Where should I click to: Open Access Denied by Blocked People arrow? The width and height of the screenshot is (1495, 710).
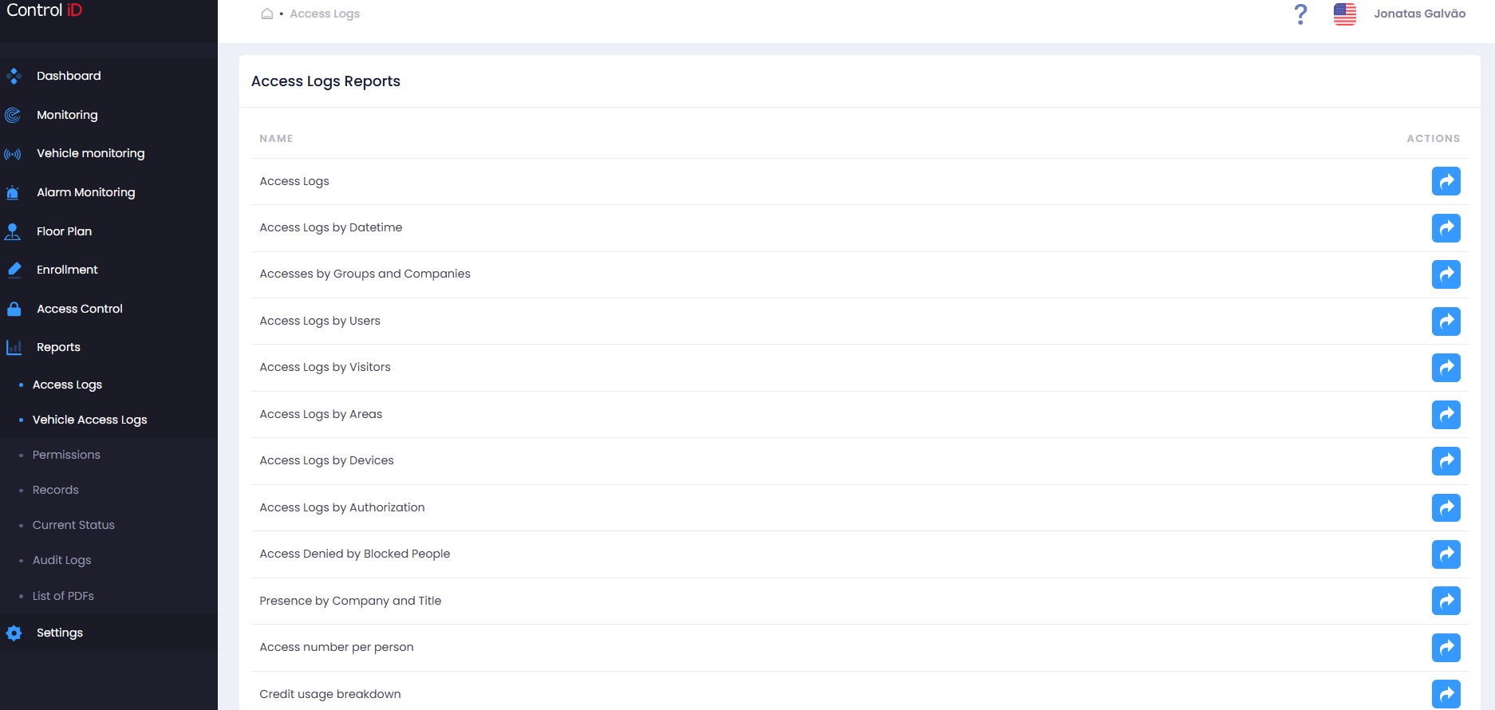pos(1446,554)
